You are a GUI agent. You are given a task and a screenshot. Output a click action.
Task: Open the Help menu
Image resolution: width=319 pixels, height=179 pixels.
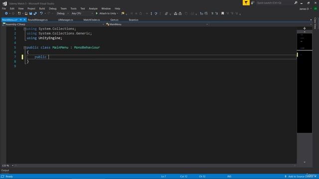point(118,8)
